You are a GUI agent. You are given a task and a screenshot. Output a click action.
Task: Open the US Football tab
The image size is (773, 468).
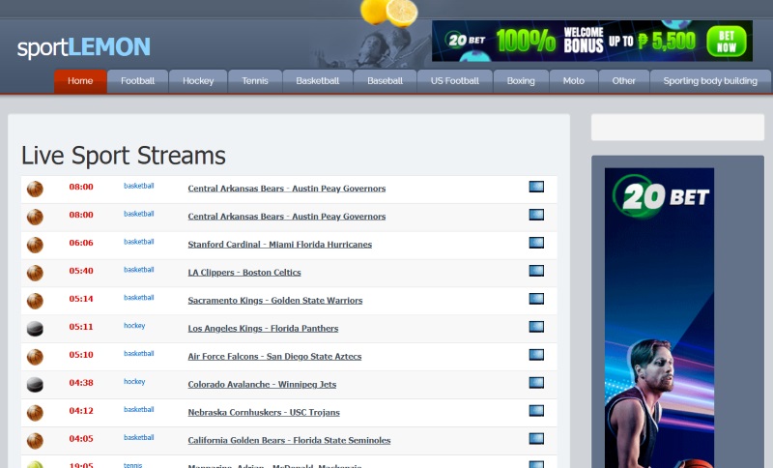[454, 81]
